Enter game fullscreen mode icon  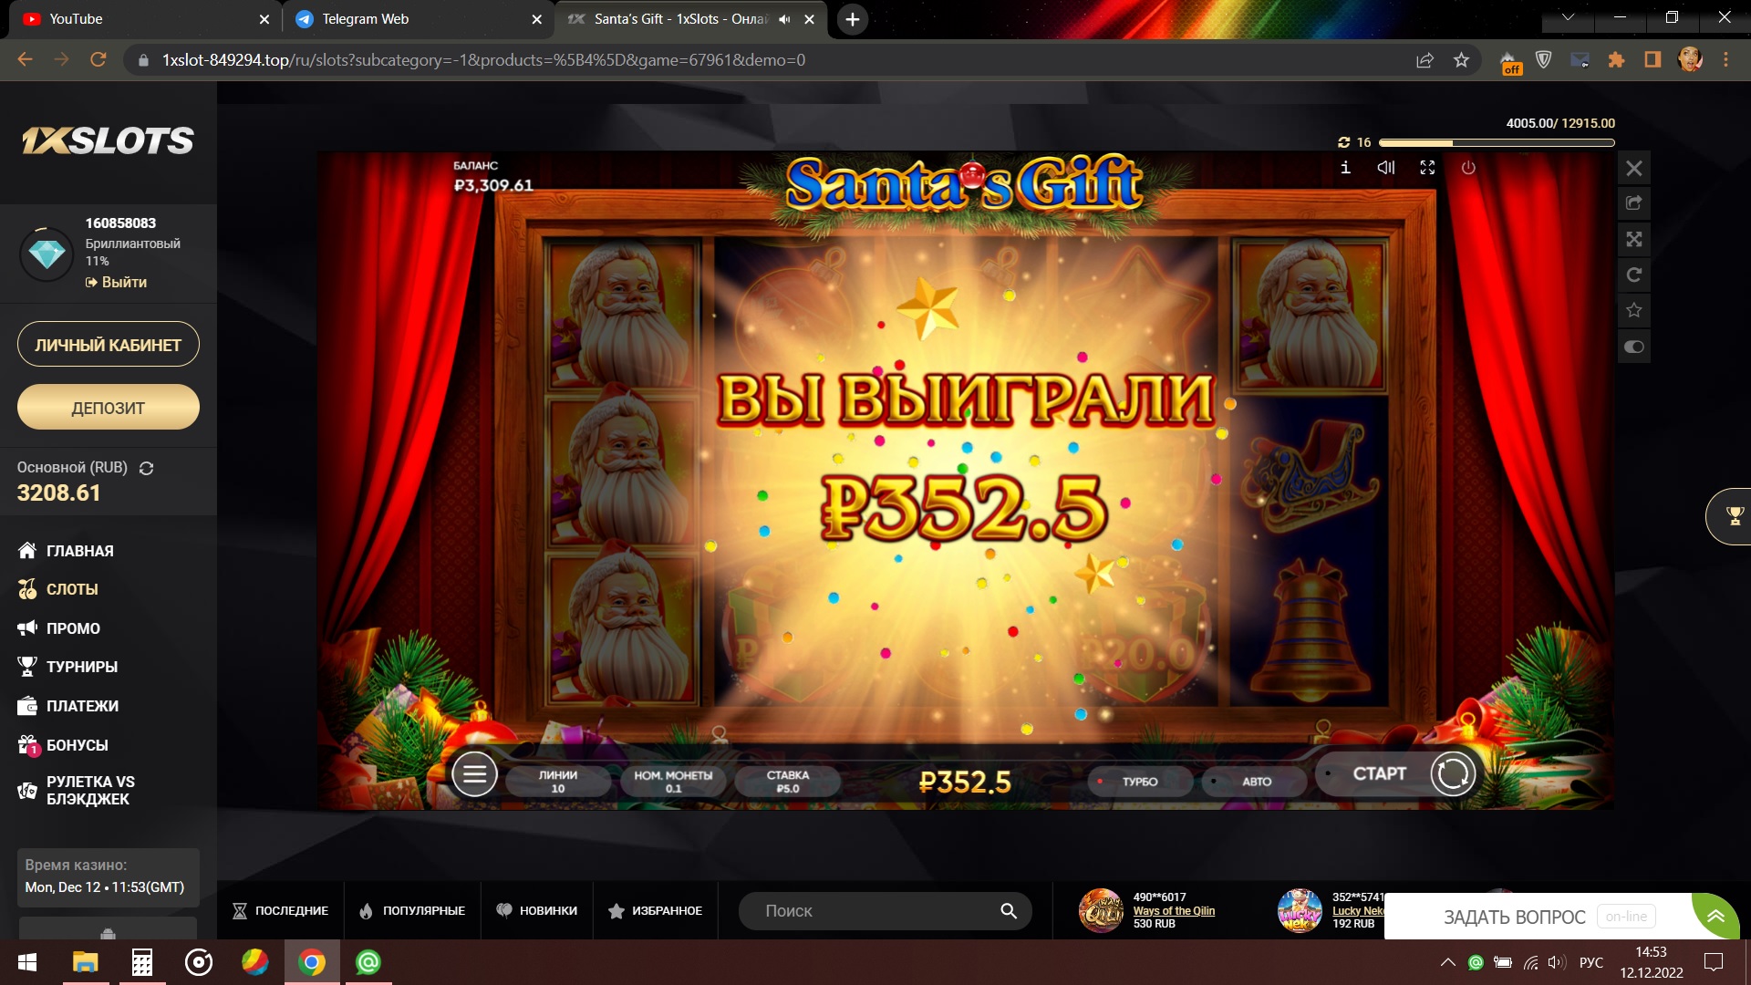pyautogui.click(x=1427, y=168)
